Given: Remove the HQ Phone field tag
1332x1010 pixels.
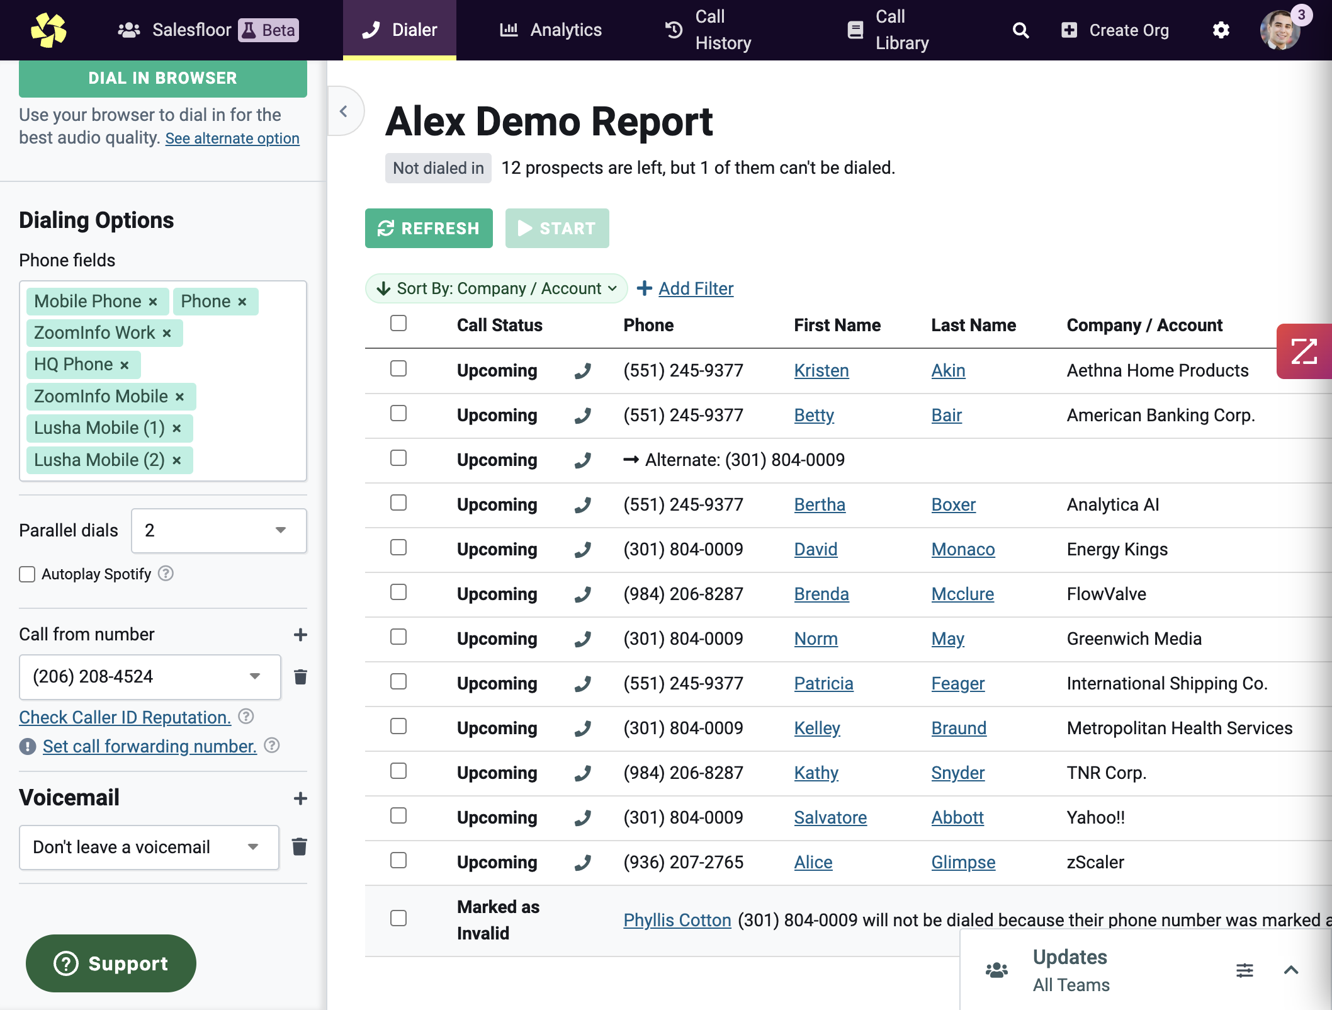Looking at the screenshot, I should (x=125, y=365).
